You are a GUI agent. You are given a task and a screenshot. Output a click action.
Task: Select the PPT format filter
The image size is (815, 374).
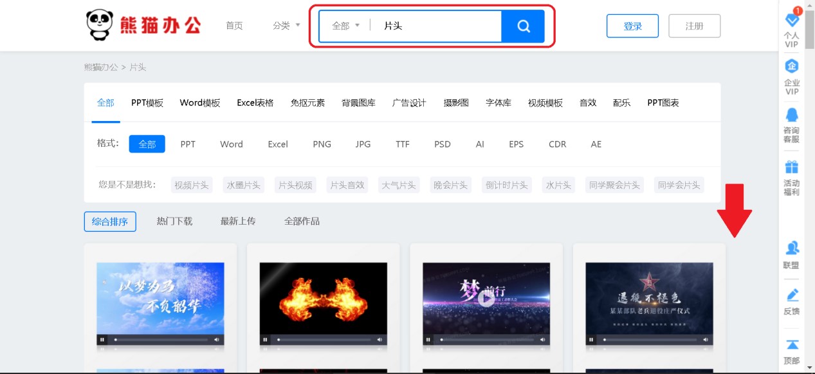pyautogui.click(x=188, y=144)
